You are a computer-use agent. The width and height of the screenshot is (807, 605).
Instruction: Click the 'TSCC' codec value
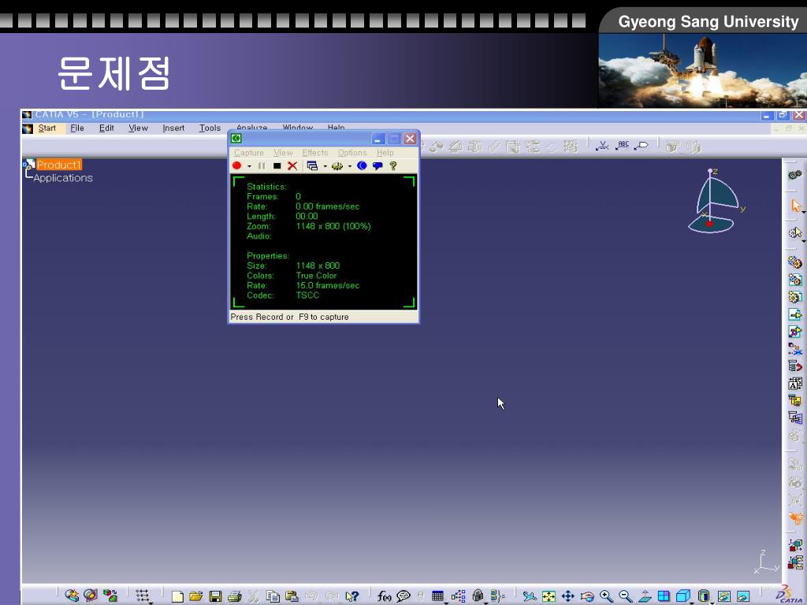coord(307,295)
